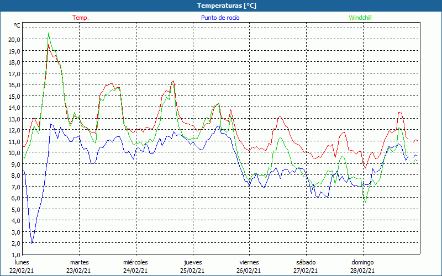Click the 17,0 value on the y-axis
The height and width of the screenshot is (276, 442).
click(14, 73)
